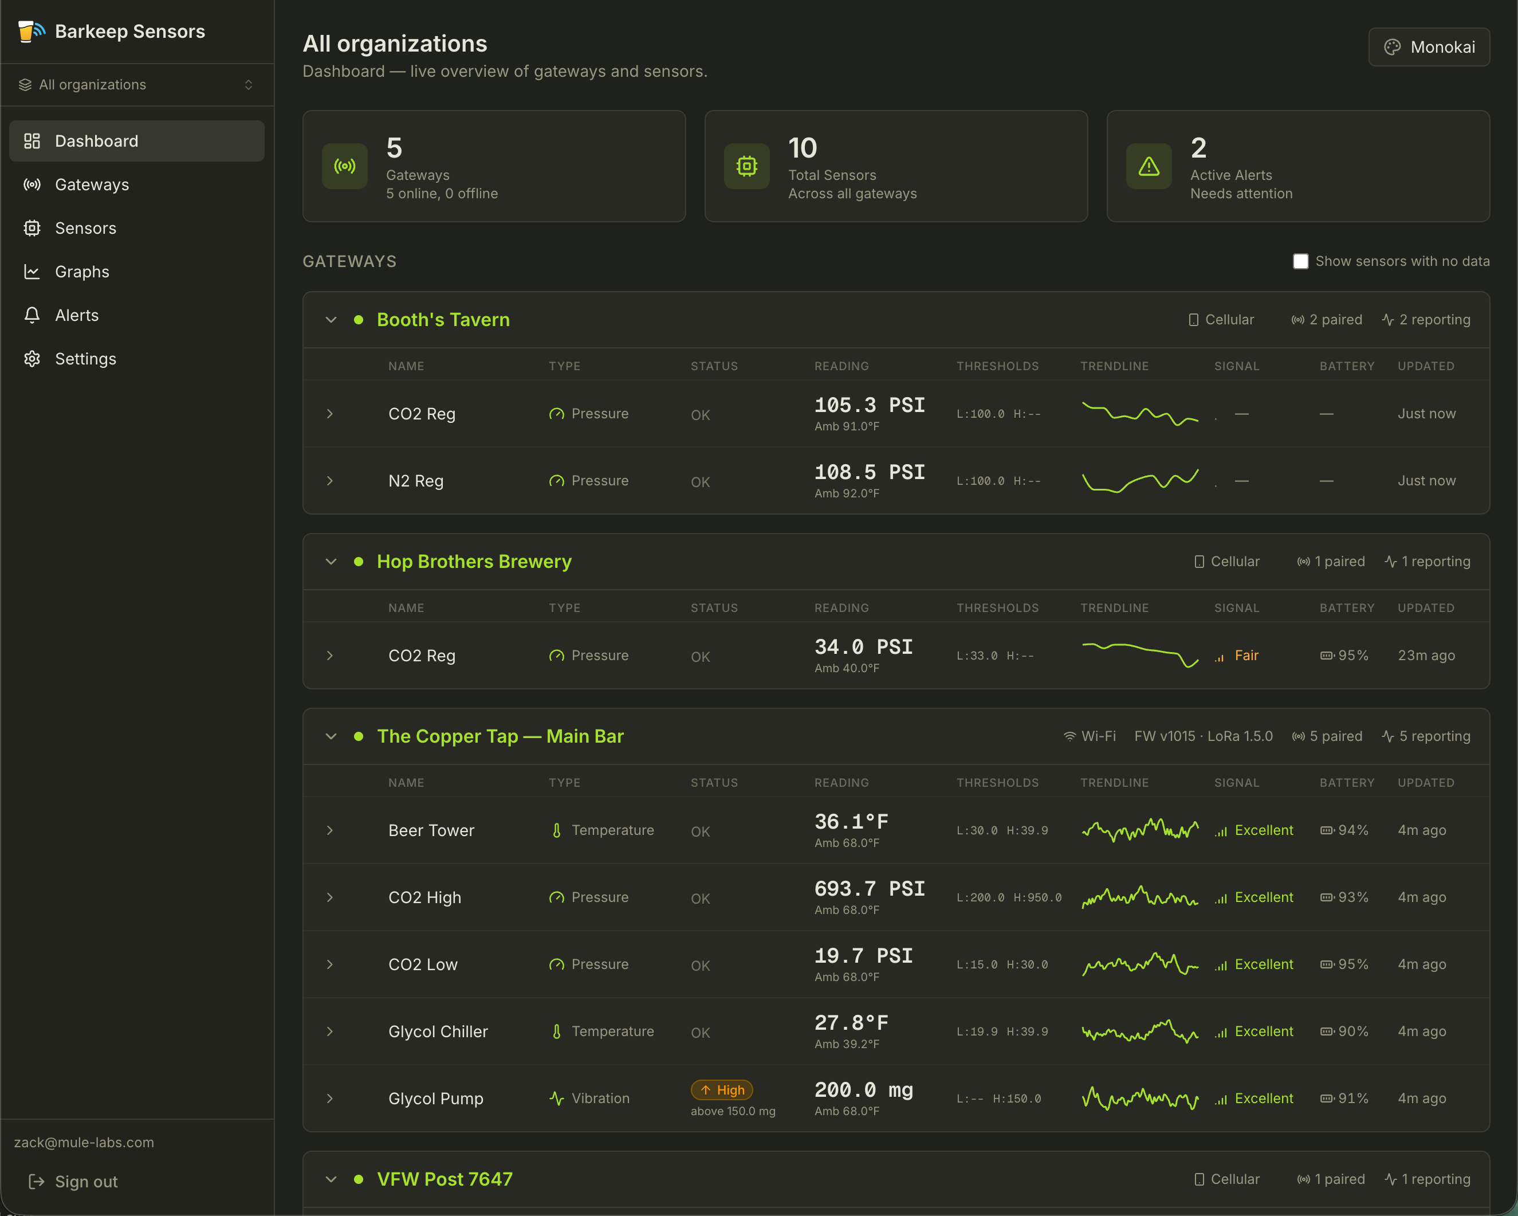Expand the Glycol Chiller sensor row
Image resolution: width=1518 pixels, height=1216 pixels.
coord(329,1031)
